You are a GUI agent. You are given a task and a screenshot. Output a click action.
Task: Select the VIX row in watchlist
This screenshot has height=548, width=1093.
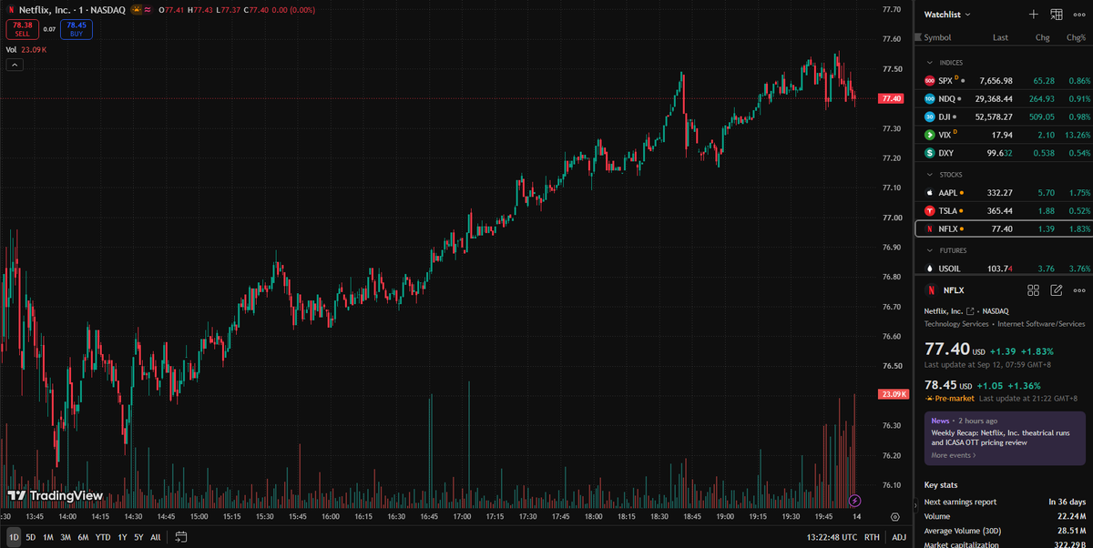click(x=1004, y=135)
